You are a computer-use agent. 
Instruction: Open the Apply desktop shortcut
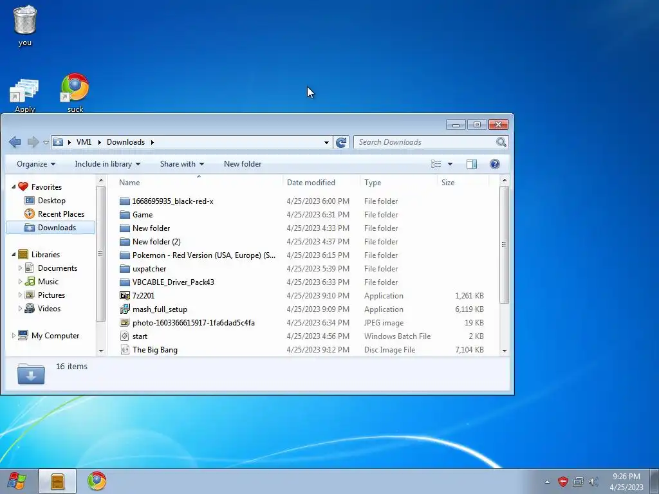(x=24, y=96)
